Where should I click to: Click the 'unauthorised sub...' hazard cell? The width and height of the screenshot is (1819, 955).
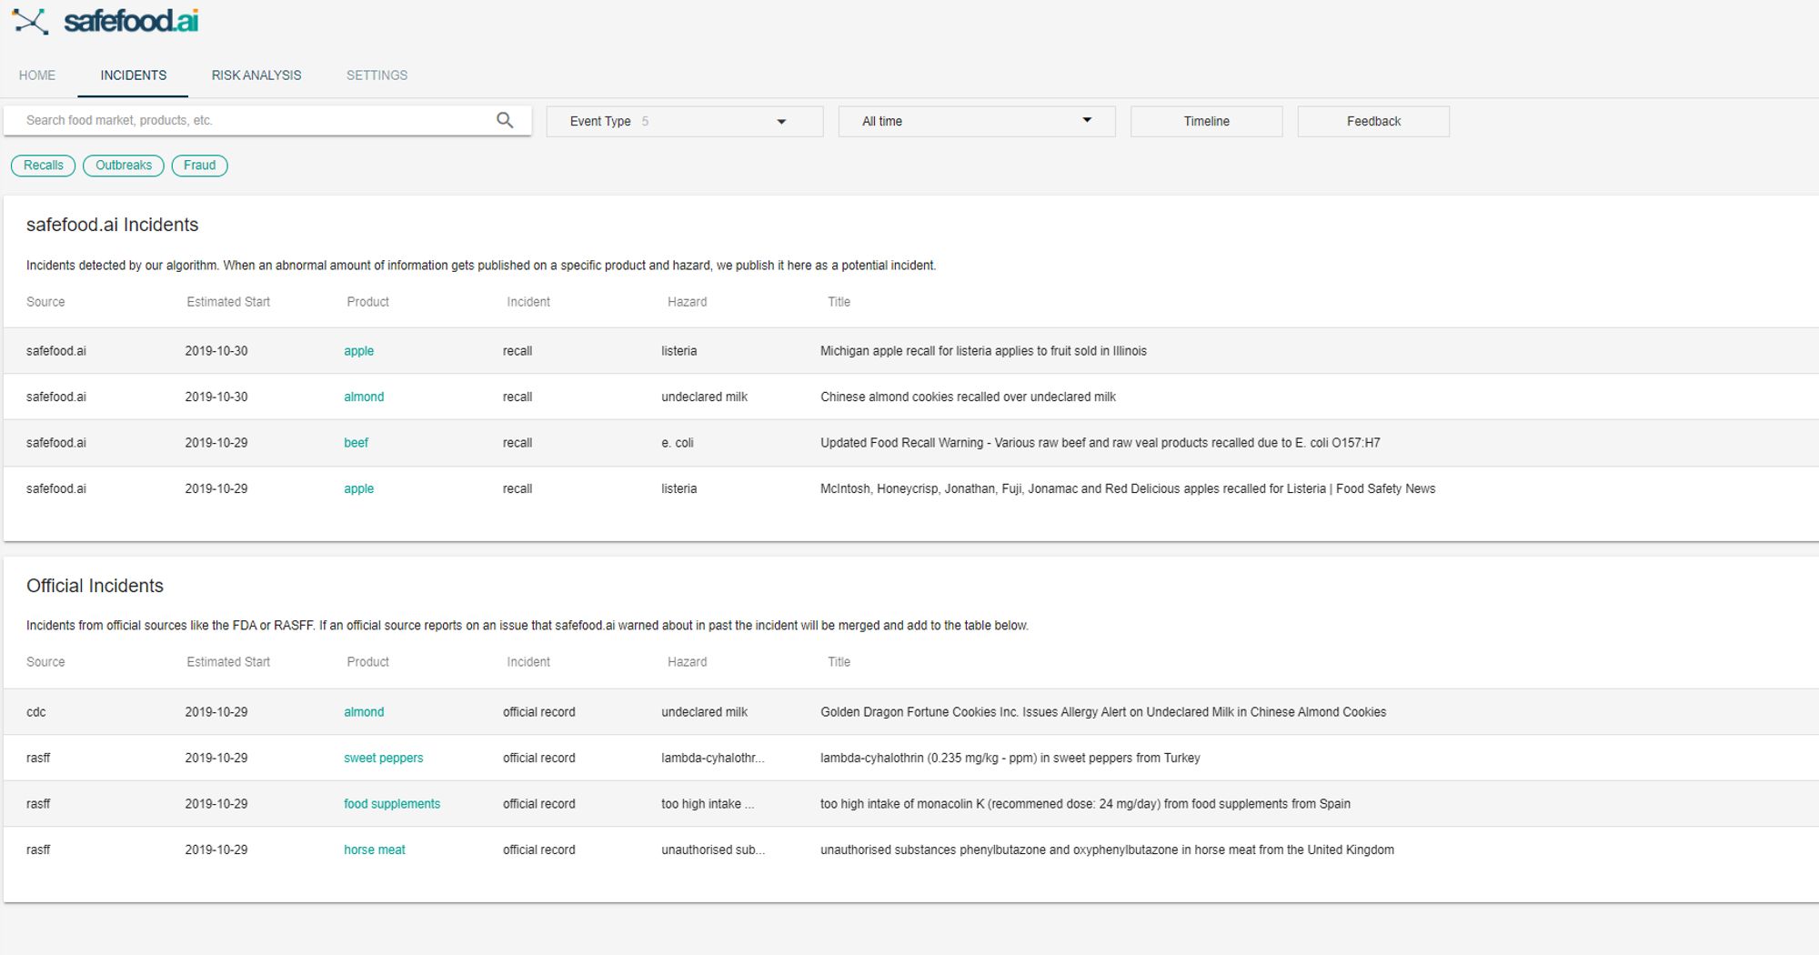[713, 849]
